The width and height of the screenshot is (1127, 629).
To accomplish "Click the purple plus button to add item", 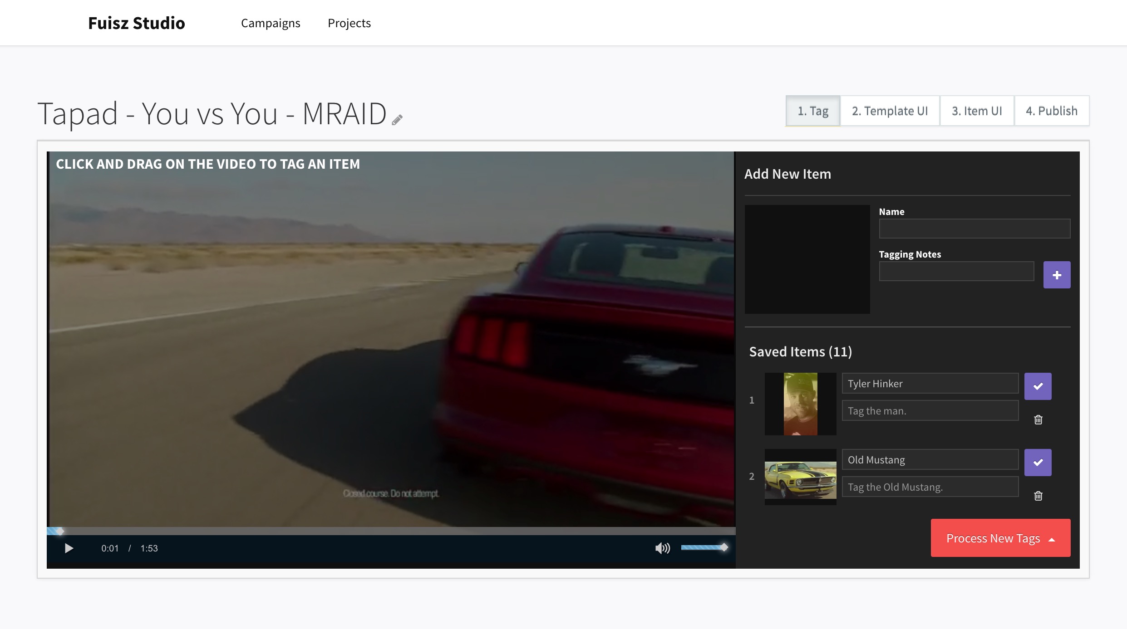I will (x=1057, y=275).
